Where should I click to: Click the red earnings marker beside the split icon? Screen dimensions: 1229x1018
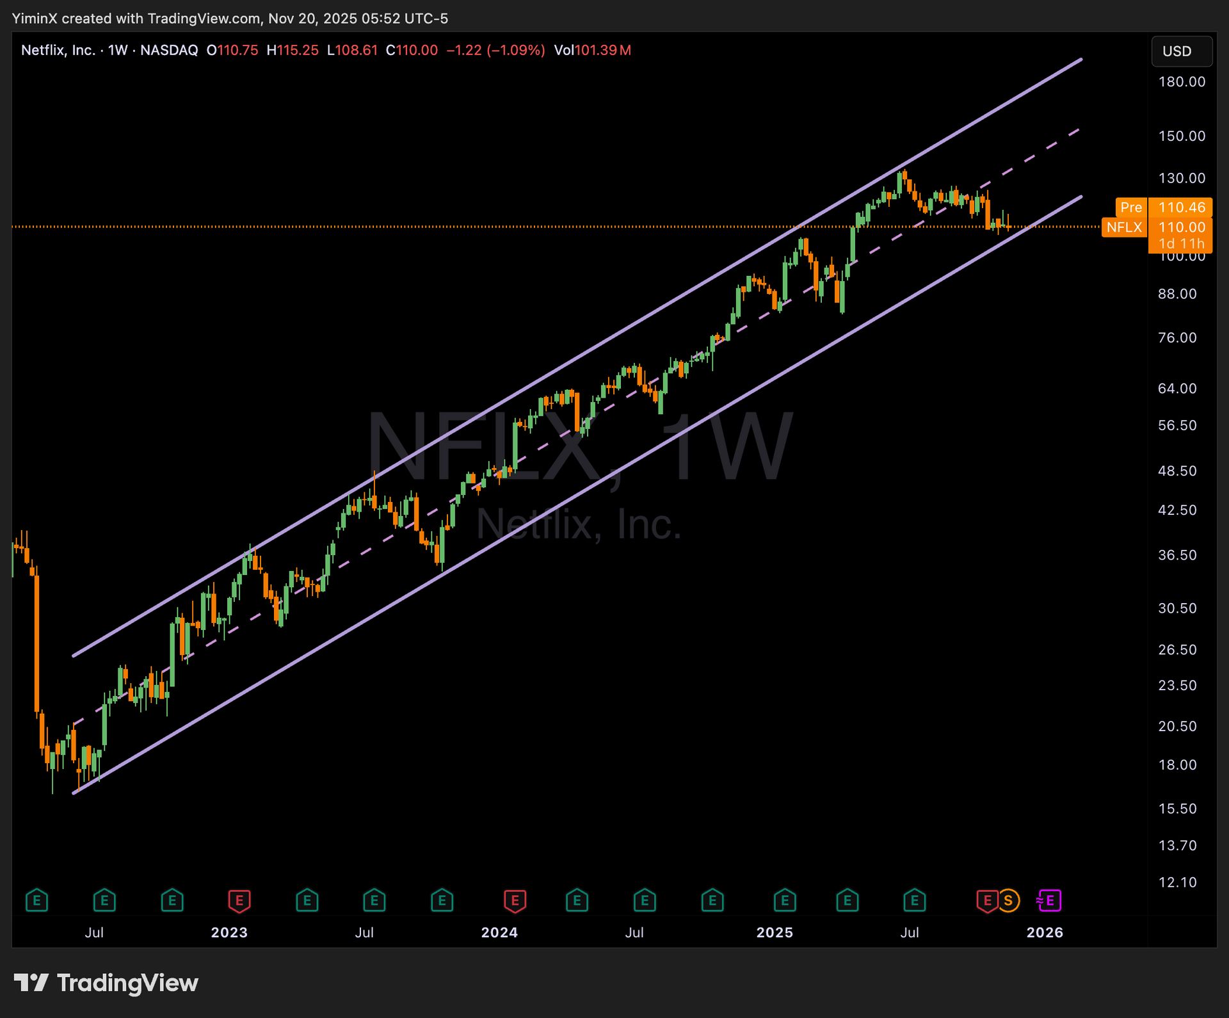coord(987,900)
